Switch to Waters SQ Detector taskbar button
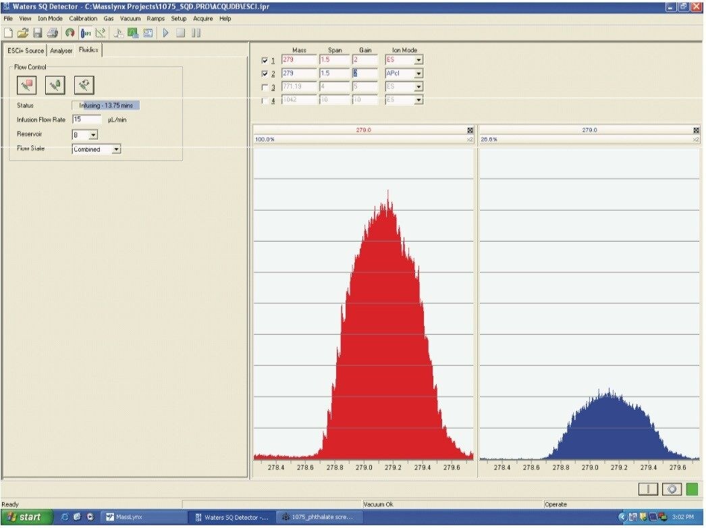The height and width of the screenshot is (528, 706). pyautogui.click(x=232, y=517)
